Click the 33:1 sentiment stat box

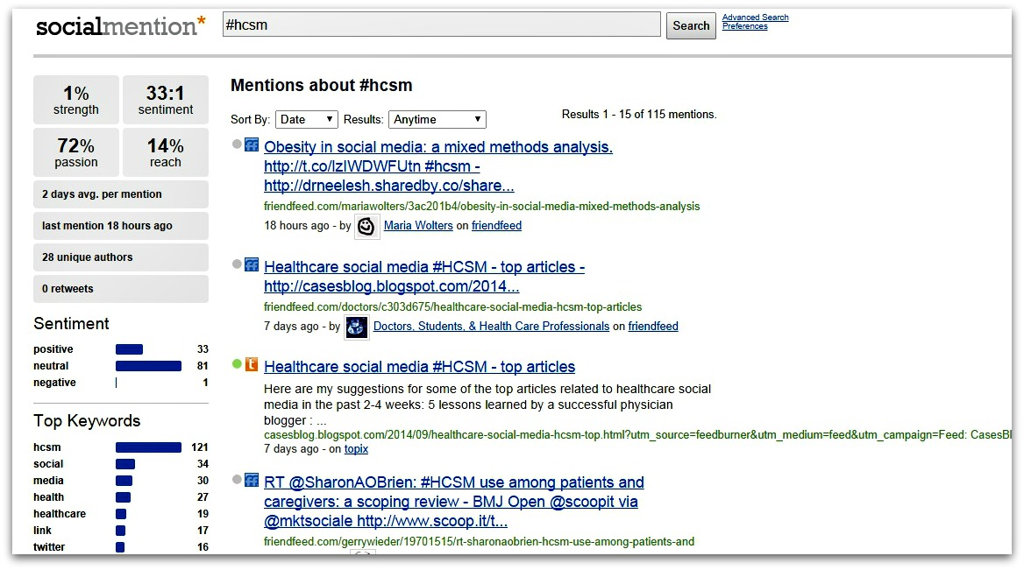165,100
